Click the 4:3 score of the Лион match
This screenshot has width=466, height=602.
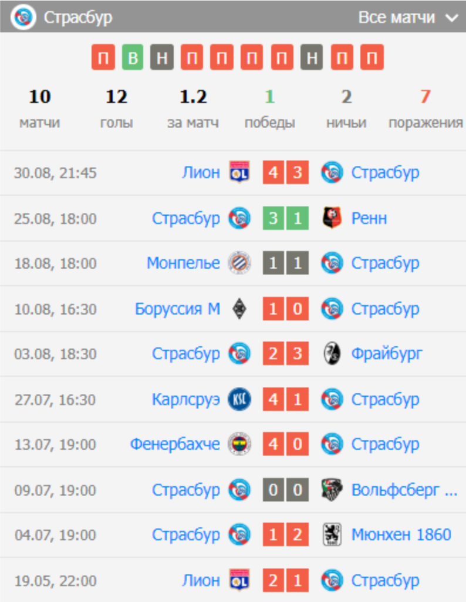[x=285, y=172]
